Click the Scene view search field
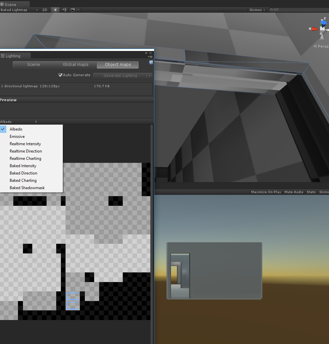This screenshot has height=344, width=329. [299, 10]
